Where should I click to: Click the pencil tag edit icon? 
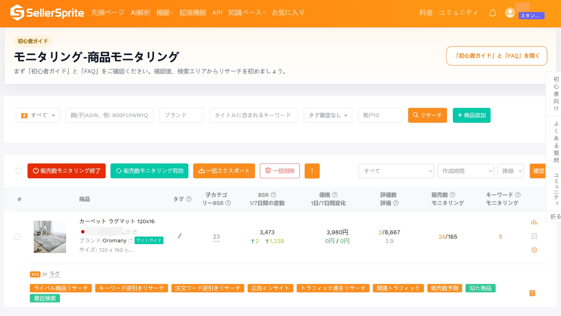click(180, 236)
